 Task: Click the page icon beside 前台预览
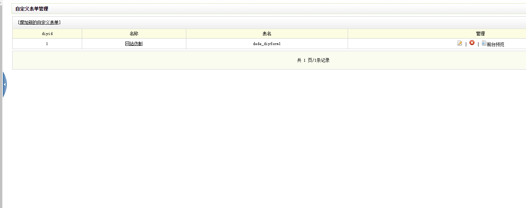point(484,43)
